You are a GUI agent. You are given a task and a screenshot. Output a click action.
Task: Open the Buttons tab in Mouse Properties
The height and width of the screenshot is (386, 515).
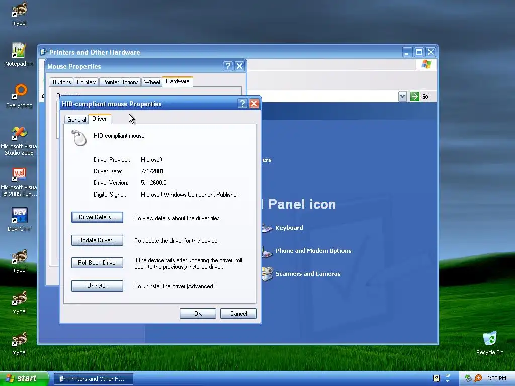tap(62, 82)
